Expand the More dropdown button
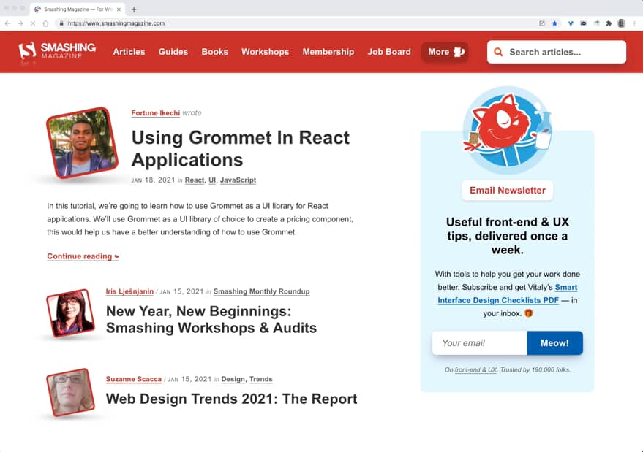The image size is (643, 452). click(445, 52)
